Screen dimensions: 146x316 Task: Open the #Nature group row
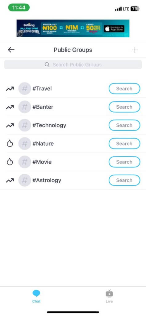pyautogui.click(x=73, y=143)
